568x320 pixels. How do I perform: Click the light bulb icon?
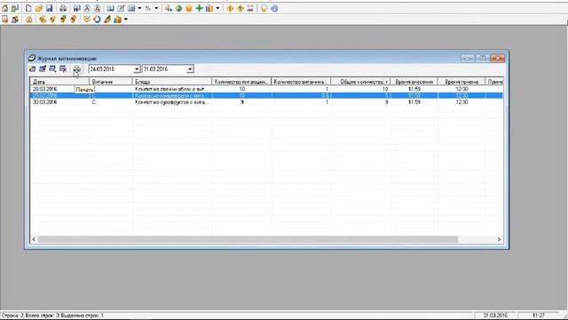click(x=264, y=8)
